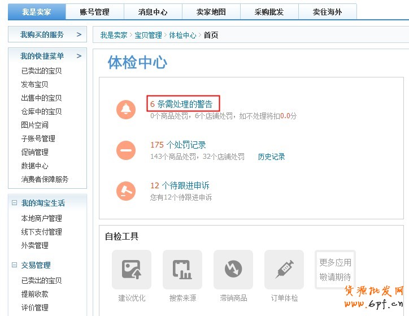View 历史记录 link
The width and height of the screenshot is (409, 316).
272,157
